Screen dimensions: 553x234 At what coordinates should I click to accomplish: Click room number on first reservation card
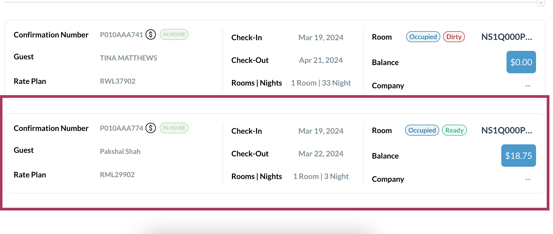click(507, 37)
